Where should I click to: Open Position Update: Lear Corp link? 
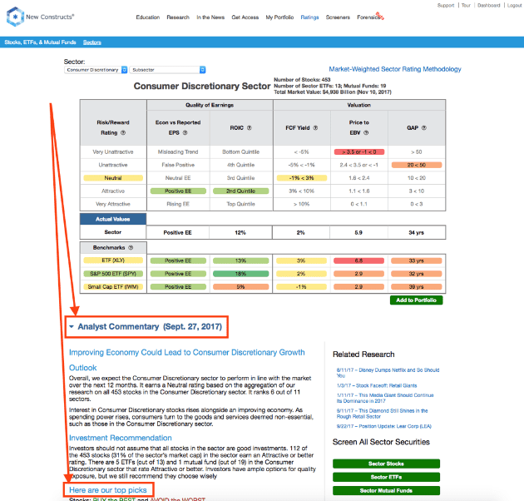coord(384,426)
